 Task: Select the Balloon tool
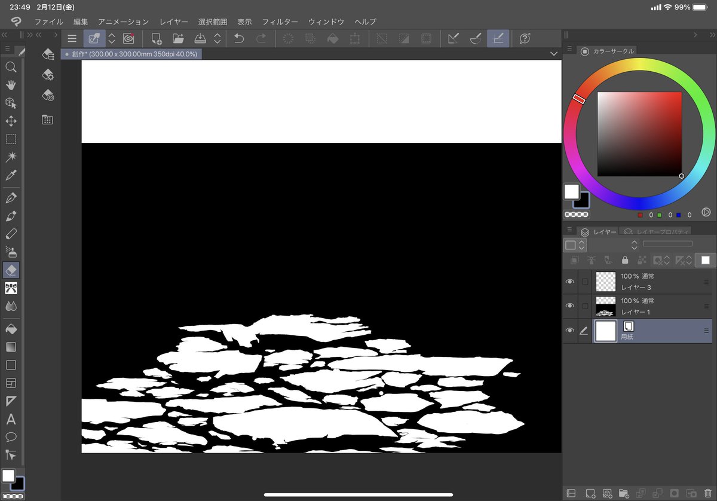click(x=11, y=437)
